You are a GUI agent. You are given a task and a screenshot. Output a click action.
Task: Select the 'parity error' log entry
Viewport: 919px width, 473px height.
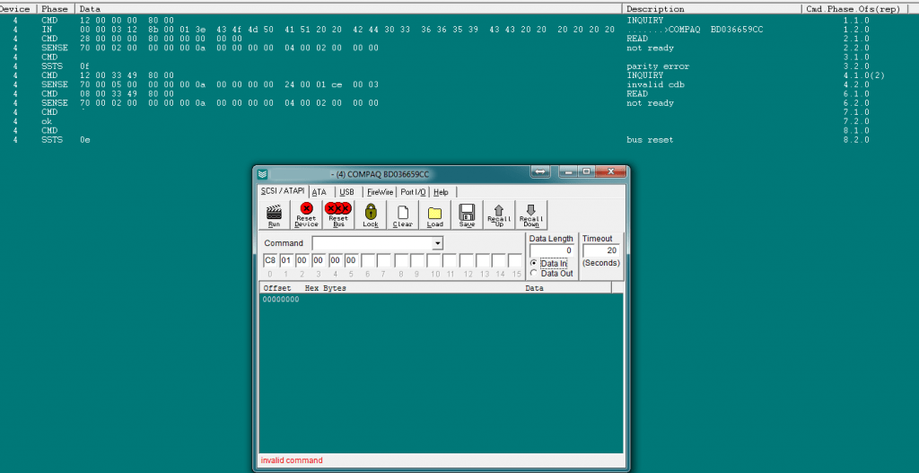[x=658, y=66]
